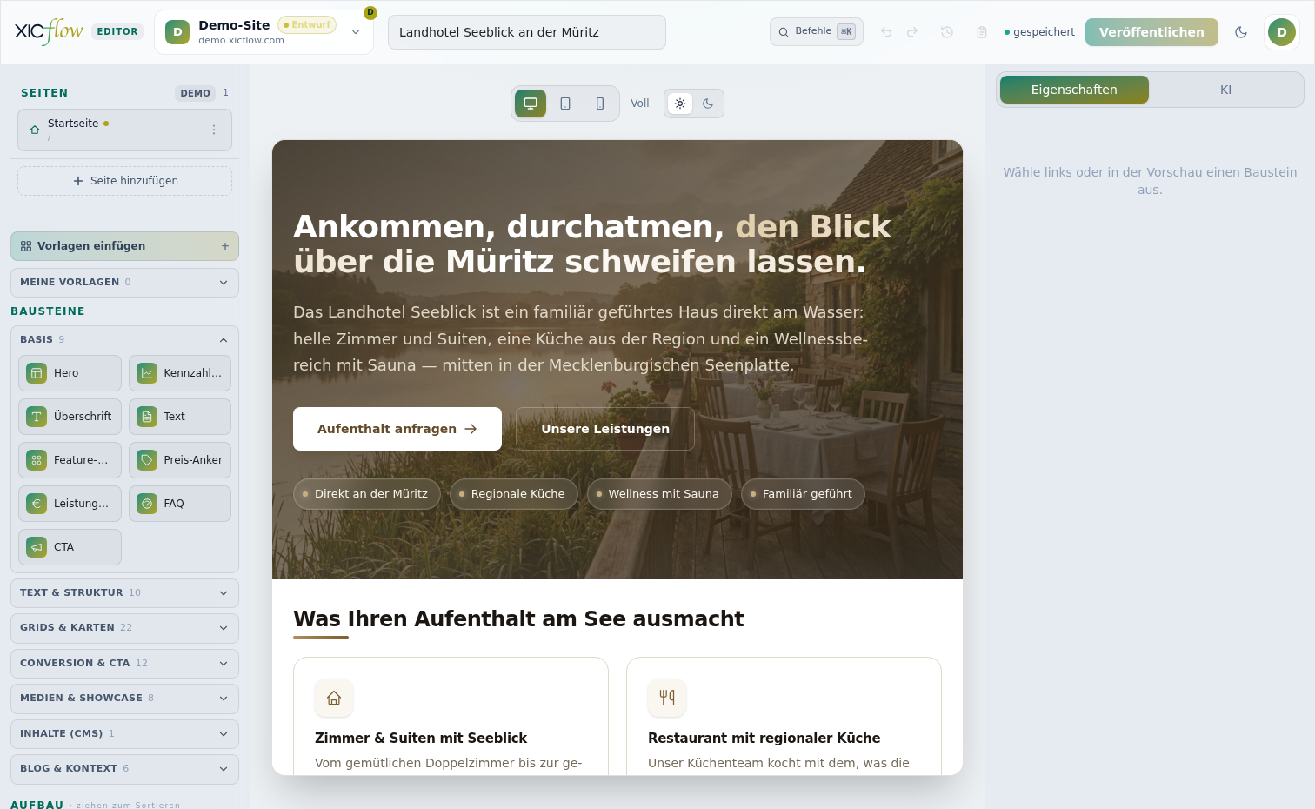The width and height of the screenshot is (1315, 809).
Task: Select tablet preview device
Action: tap(565, 104)
